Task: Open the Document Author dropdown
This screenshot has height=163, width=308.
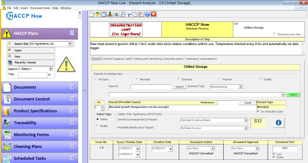Action: tap(213, 148)
